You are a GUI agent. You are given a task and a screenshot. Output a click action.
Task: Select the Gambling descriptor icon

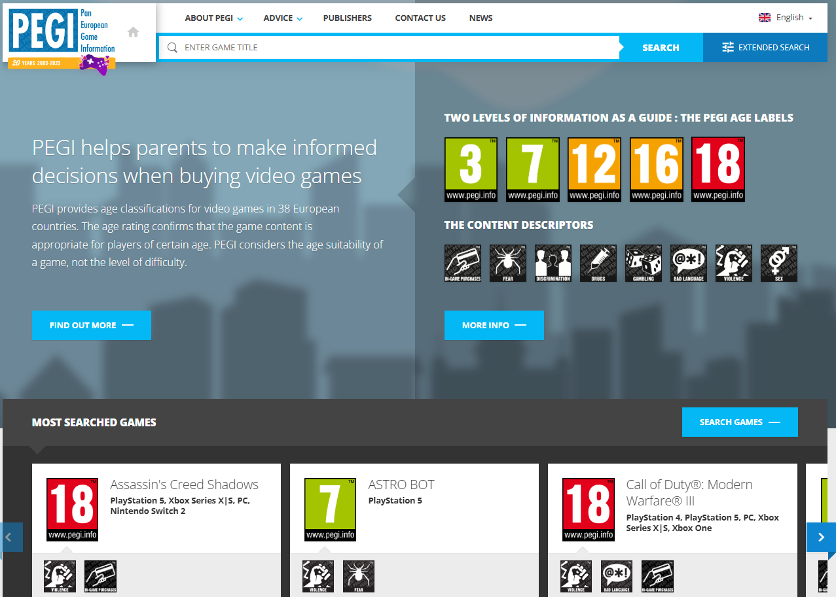[644, 264]
